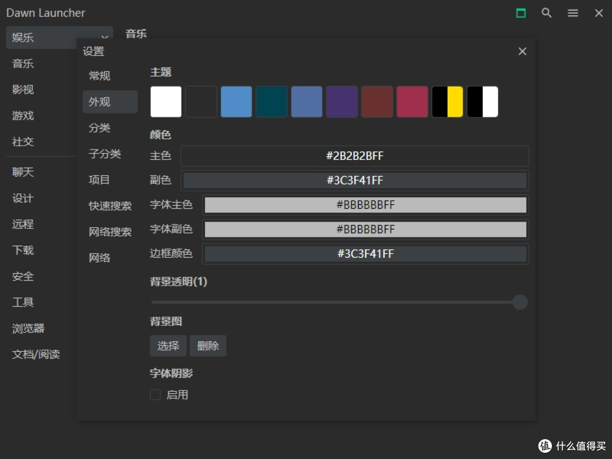Click the search icon in the title bar
The width and height of the screenshot is (612, 459).
tap(546, 12)
